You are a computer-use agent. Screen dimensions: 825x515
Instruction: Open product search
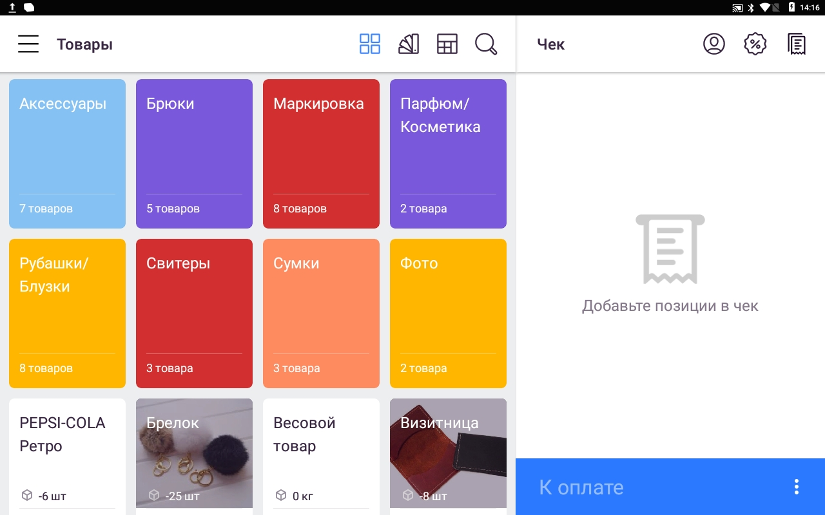pyautogui.click(x=486, y=44)
